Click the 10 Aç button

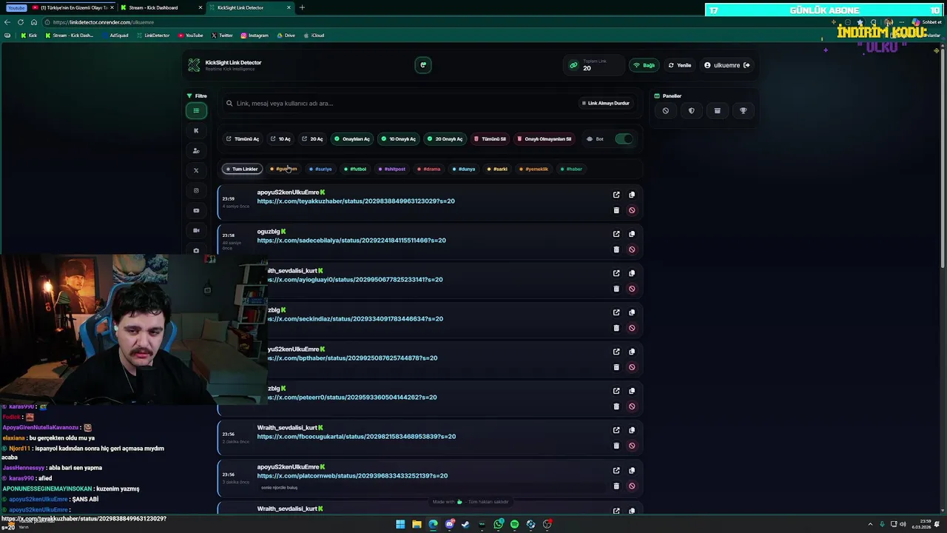click(x=280, y=138)
